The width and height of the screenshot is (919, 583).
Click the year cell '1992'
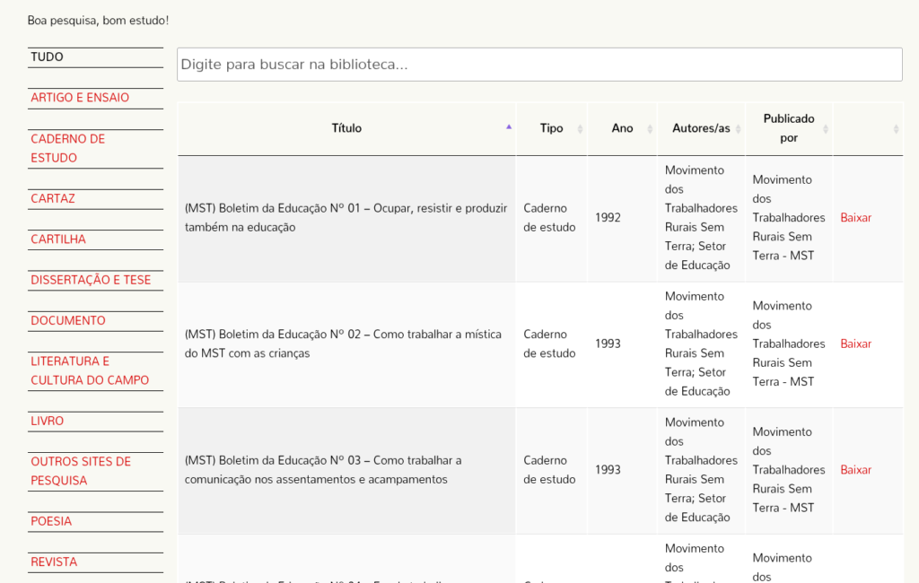click(608, 217)
